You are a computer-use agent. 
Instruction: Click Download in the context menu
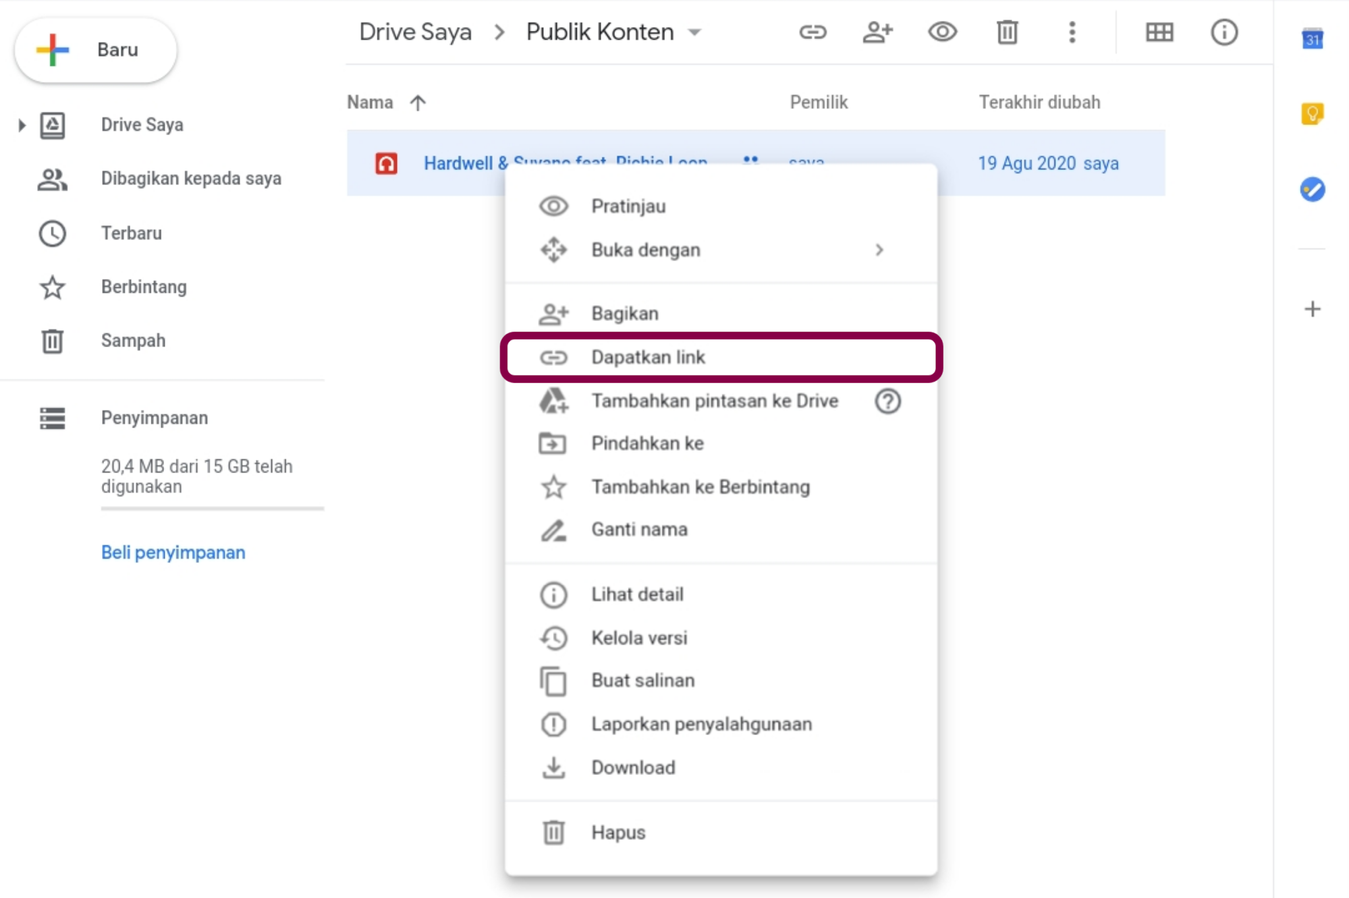click(x=721, y=768)
